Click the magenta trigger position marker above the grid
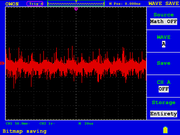Image resolution: width=180 pixels, height=135 pixels. coord(76,9)
